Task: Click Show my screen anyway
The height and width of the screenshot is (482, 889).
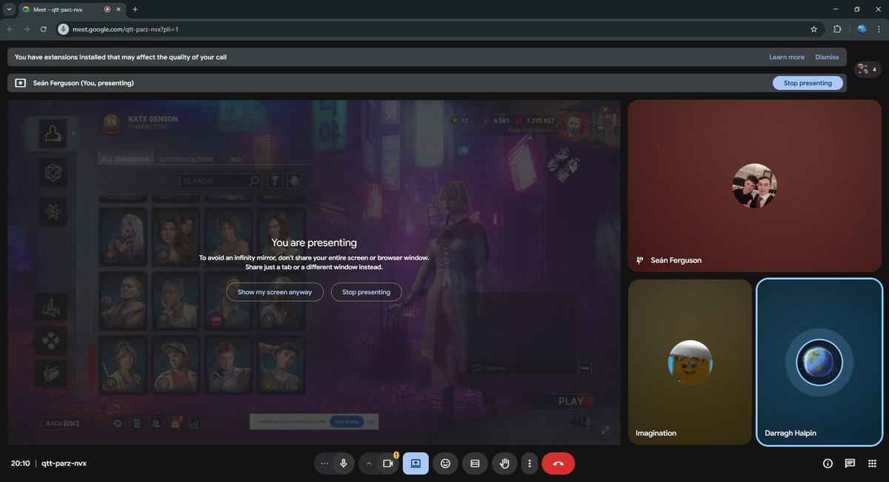Action: click(x=275, y=292)
